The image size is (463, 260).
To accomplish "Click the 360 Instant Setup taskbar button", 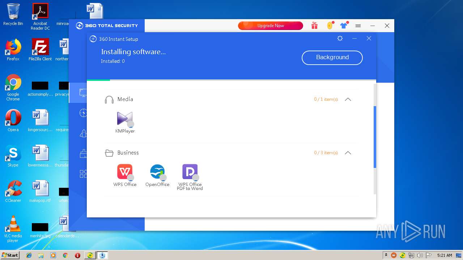I will click(x=102, y=255).
